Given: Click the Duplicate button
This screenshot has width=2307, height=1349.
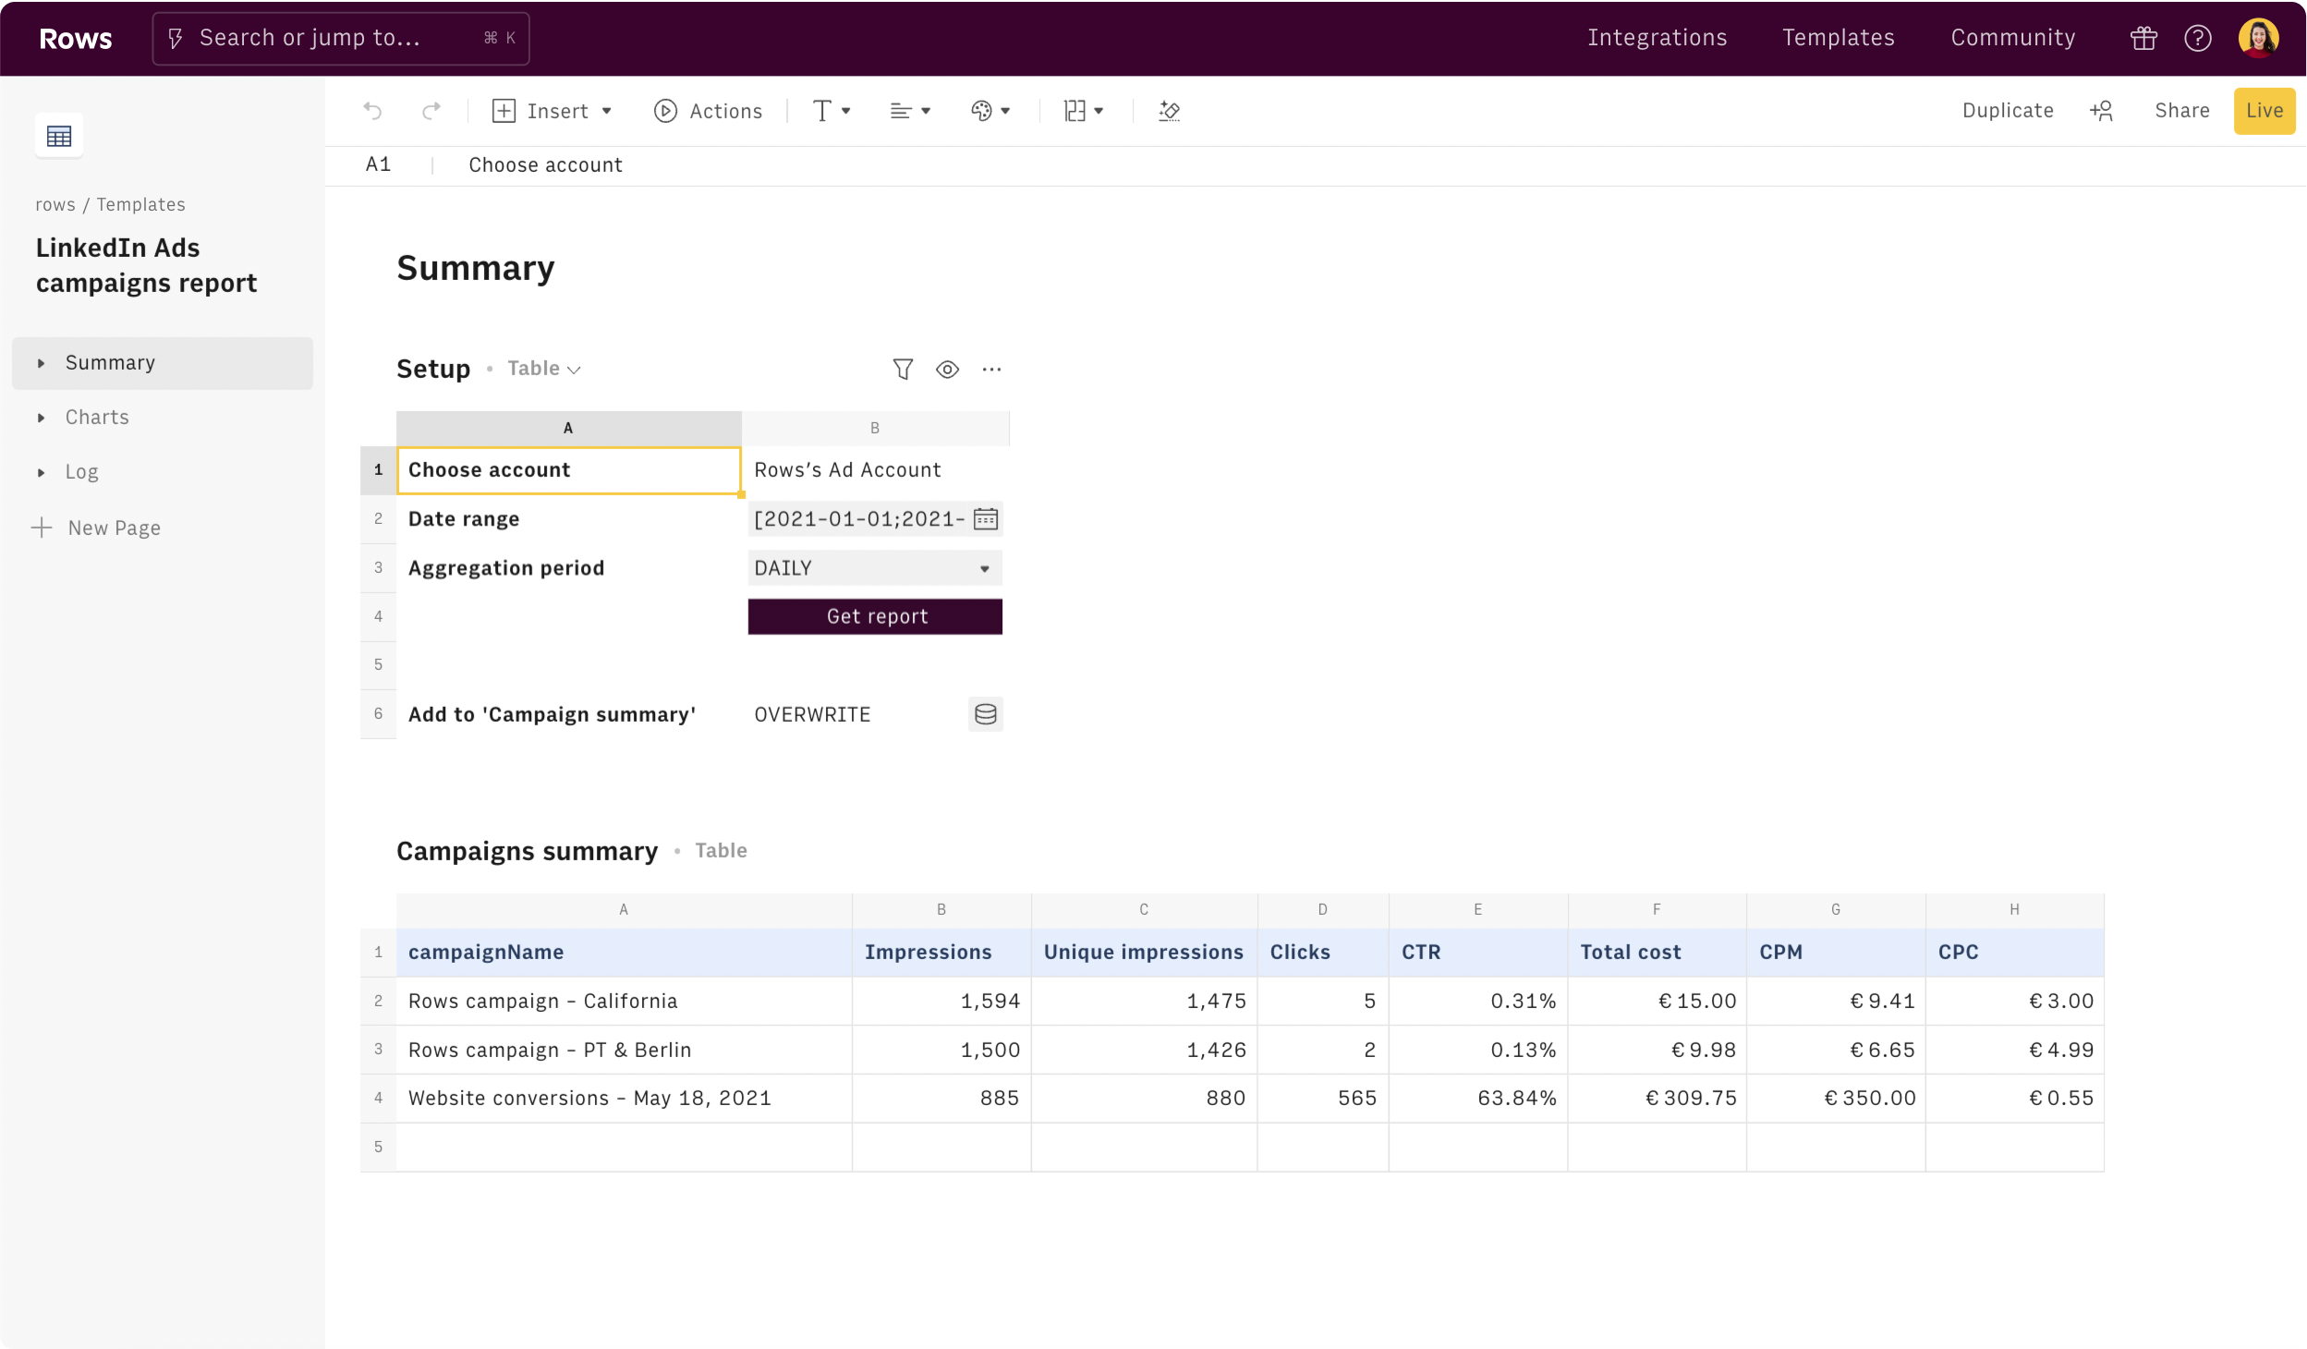Looking at the screenshot, I should (x=2007, y=111).
